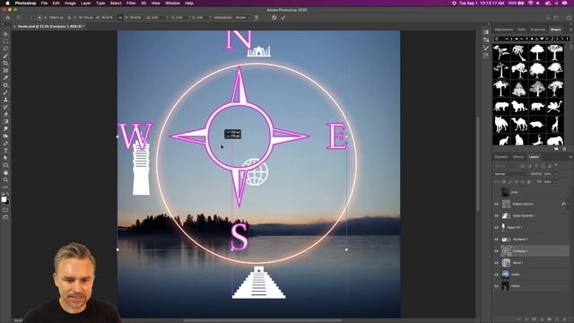The width and height of the screenshot is (574, 323).
Task: Commit the transform with the checkmark
Action: click(283, 18)
